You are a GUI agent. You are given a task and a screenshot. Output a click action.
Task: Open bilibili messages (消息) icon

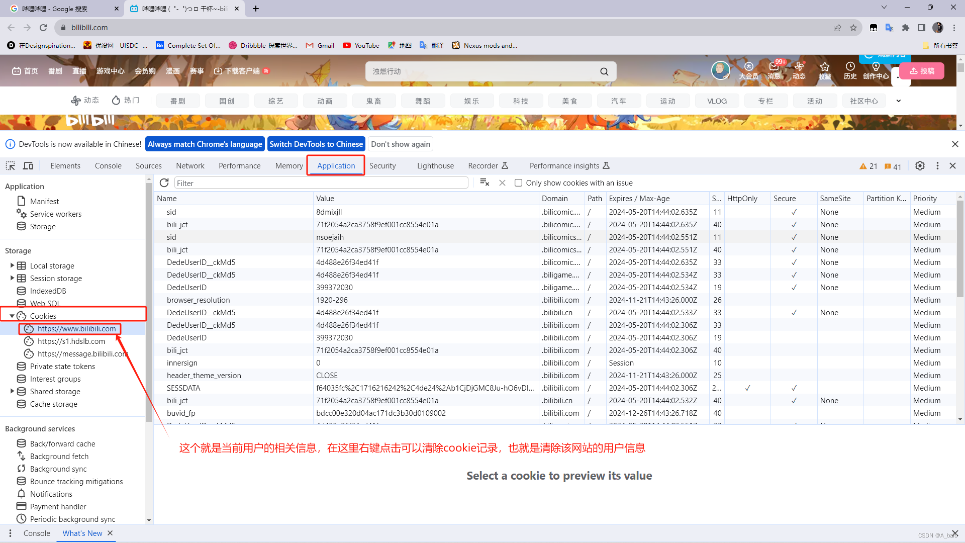click(774, 70)
